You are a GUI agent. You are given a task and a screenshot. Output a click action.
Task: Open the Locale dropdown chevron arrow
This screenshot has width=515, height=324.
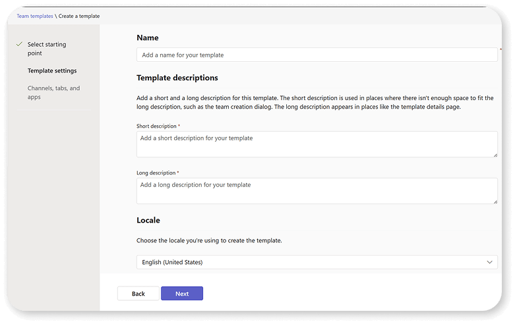coord(489,262)
